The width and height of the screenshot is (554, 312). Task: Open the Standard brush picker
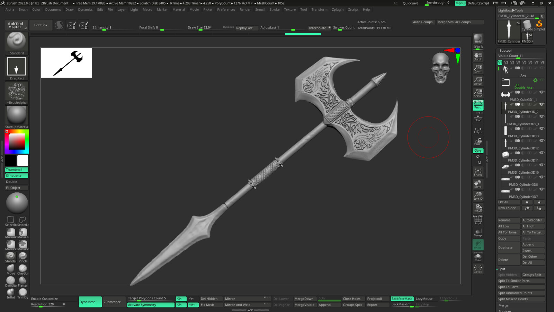pyautogui.click(x=17, y=44)
